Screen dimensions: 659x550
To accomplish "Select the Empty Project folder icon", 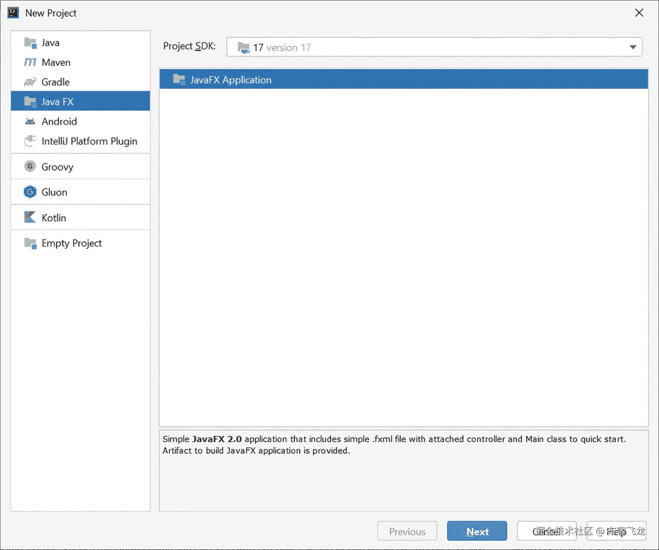I will pos(30,243).
